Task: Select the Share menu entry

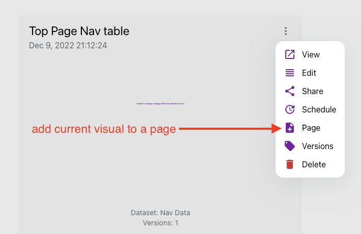Action: (310, 91)
